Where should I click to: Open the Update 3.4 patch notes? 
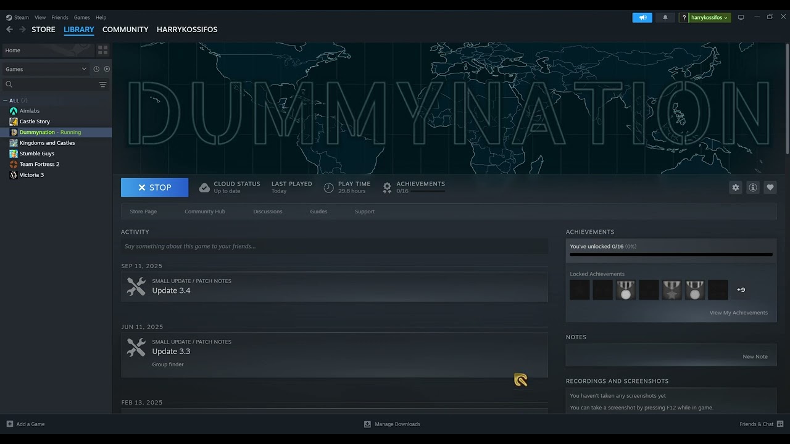335,287
